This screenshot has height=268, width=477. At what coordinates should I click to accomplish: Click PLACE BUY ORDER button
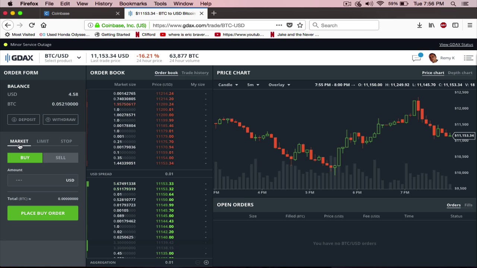coord(43,213)
